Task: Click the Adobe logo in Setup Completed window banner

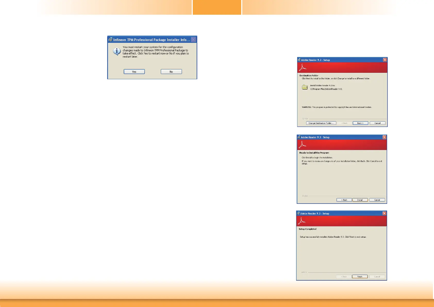Action: coord(302,221)
